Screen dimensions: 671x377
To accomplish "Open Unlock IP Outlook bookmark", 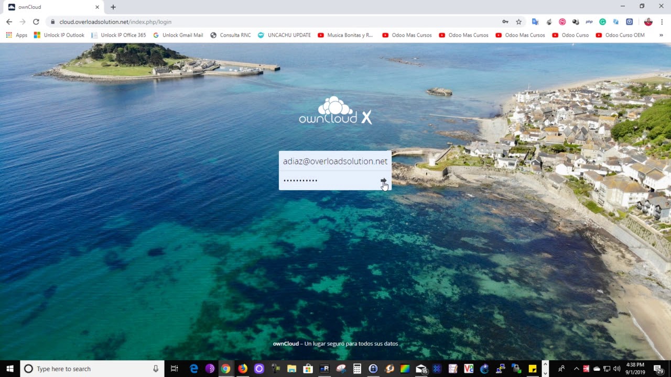I will tap(59, 35).
